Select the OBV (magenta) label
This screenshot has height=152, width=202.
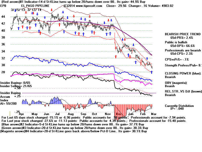pos(176,83)
